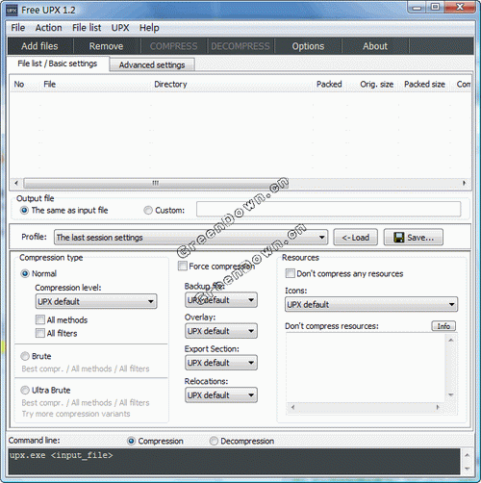The height and width of the screenshot is (483, 481).
Task: Select Custom output file option
Action: 165,211
